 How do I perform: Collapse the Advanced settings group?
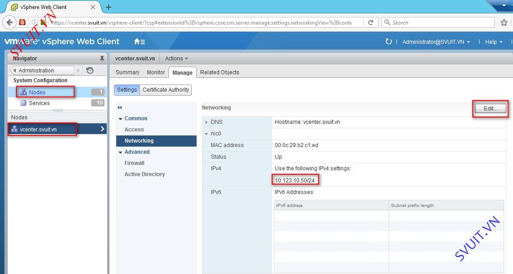120,152
